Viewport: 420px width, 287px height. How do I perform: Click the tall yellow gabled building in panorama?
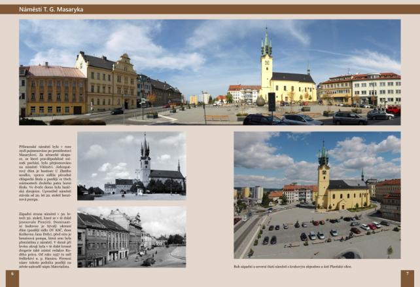125,80
